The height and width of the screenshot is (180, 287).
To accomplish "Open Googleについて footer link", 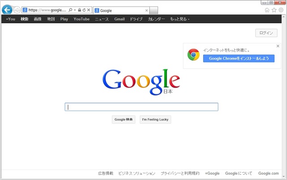I will pyautogui.click(x=239, y=173).
